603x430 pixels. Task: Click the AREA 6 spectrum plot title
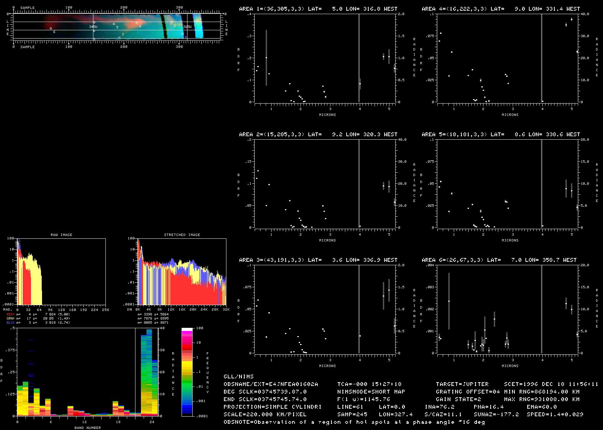(x=499, y=260)
